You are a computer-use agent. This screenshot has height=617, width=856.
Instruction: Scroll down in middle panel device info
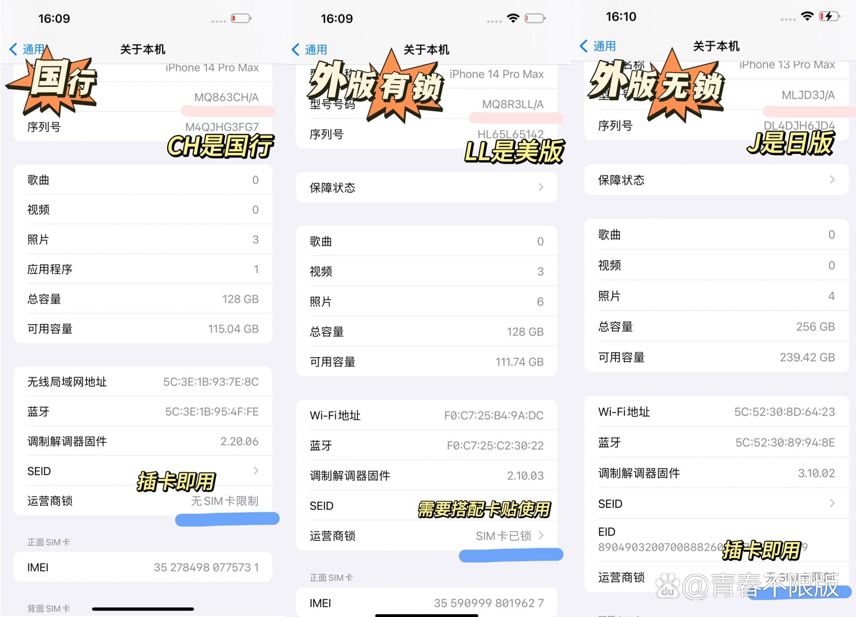tap(428, 332)
